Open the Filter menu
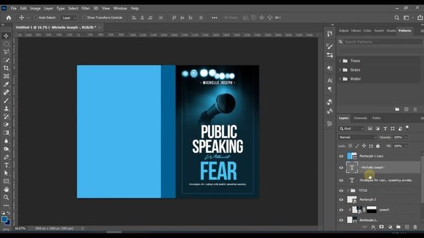 [85, 9]
